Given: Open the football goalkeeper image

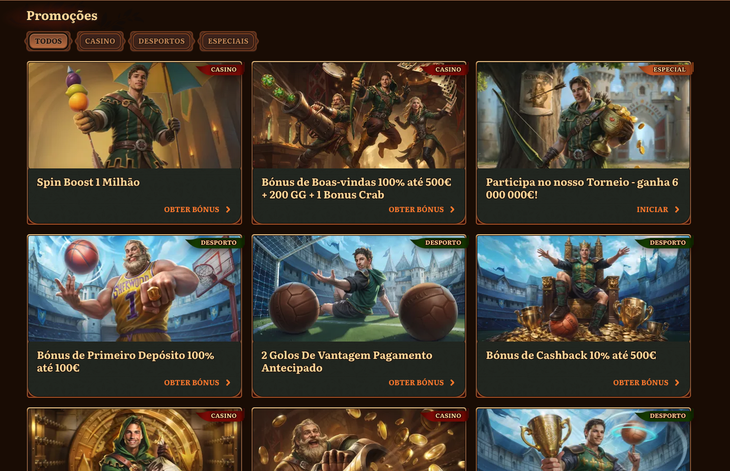Looking at the screenshot, I should 359,289.
